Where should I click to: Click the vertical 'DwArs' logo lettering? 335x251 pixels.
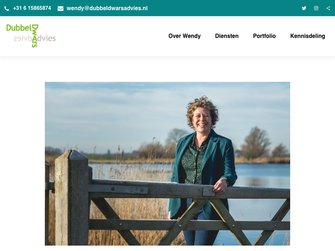35,36
